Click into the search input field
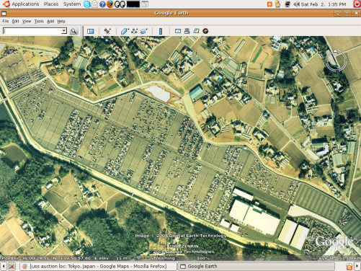 point(32,31)
